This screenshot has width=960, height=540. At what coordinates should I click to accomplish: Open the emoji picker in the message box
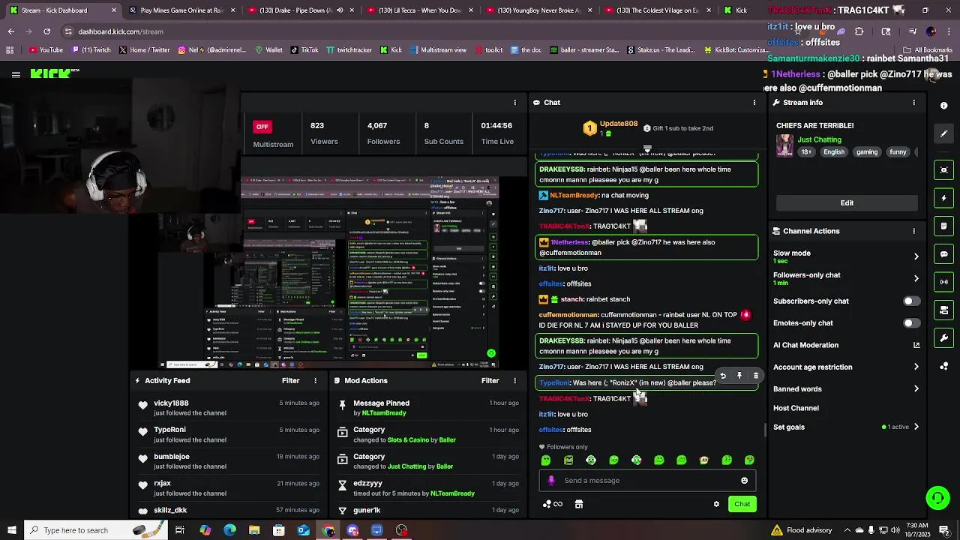click(x=744, y=481)
